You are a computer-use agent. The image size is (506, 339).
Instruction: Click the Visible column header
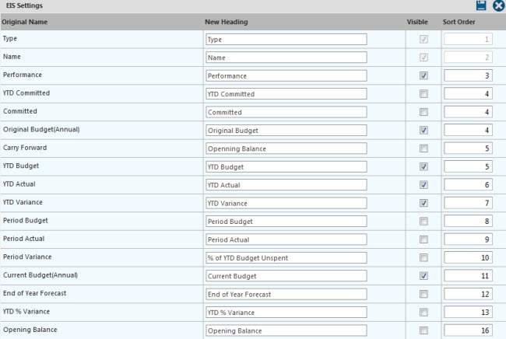(417, 22)
